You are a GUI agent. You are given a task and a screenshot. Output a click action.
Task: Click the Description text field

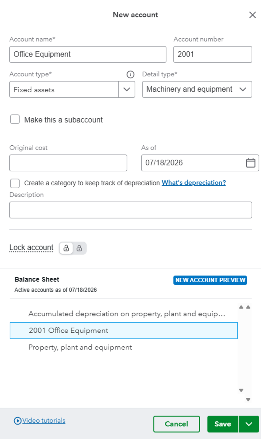(x=130, y=210)
